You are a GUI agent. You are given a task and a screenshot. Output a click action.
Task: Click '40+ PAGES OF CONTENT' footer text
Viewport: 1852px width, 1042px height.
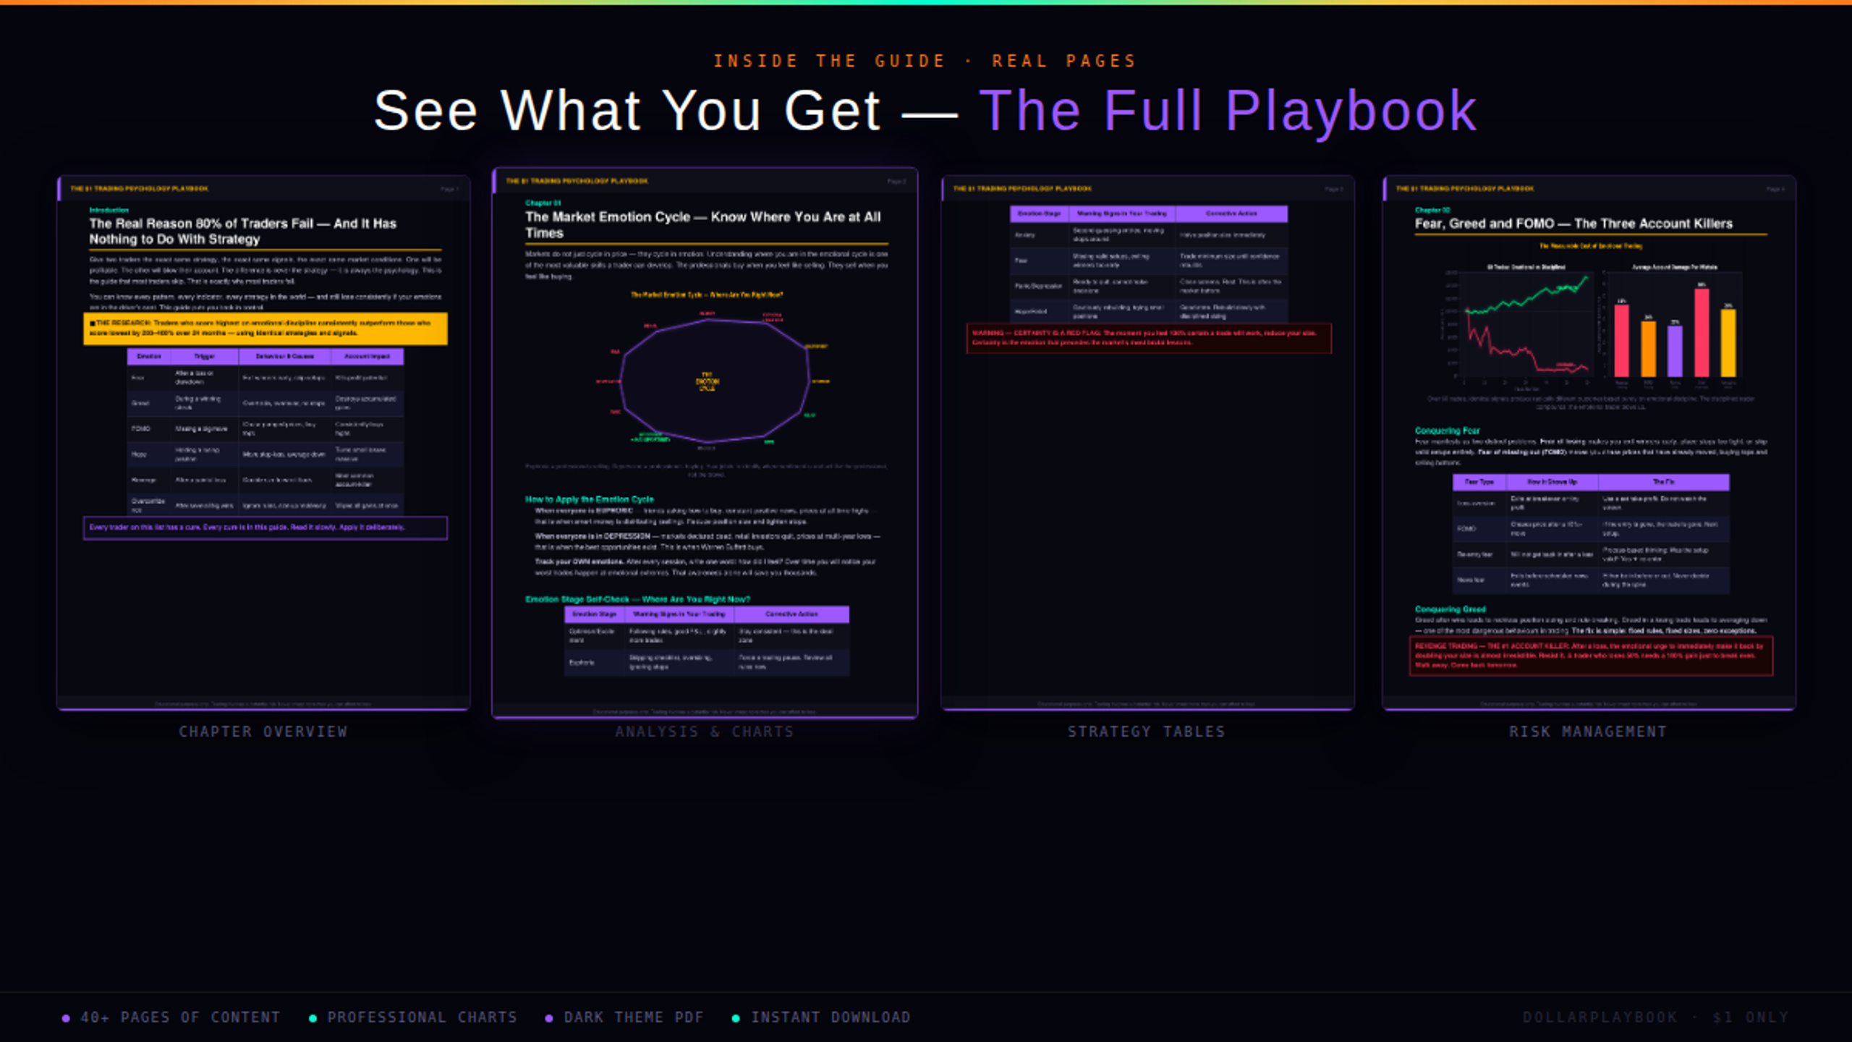click(180, 1017)
